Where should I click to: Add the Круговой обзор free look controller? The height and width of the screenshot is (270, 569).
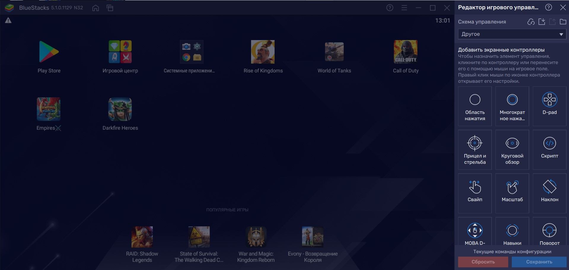512,150
